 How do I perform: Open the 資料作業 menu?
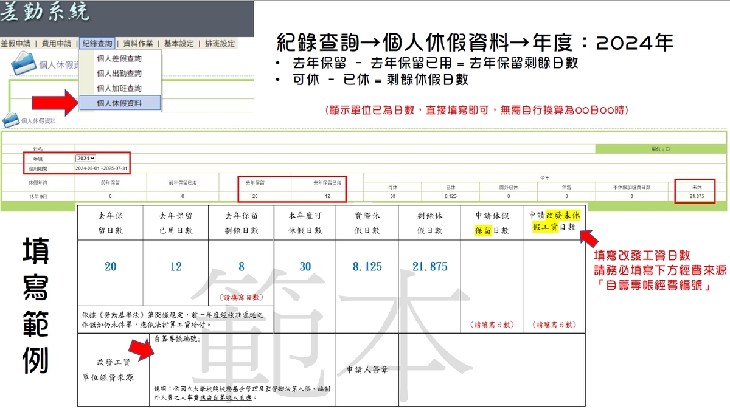click(x=138, y=44)
